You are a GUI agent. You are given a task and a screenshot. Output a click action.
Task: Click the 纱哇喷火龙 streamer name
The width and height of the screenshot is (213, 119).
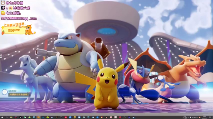[x=22, y=8]
